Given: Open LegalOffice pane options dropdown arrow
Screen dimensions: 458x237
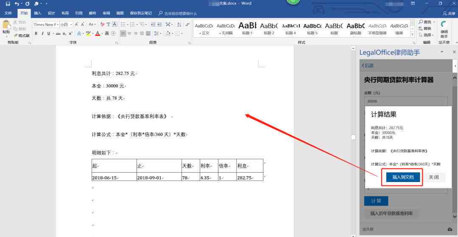Looking at the screenshot, I should point(442,52).
